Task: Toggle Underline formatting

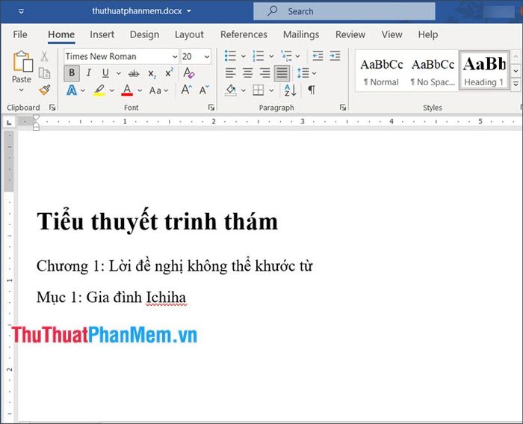Action: point(106,73)
